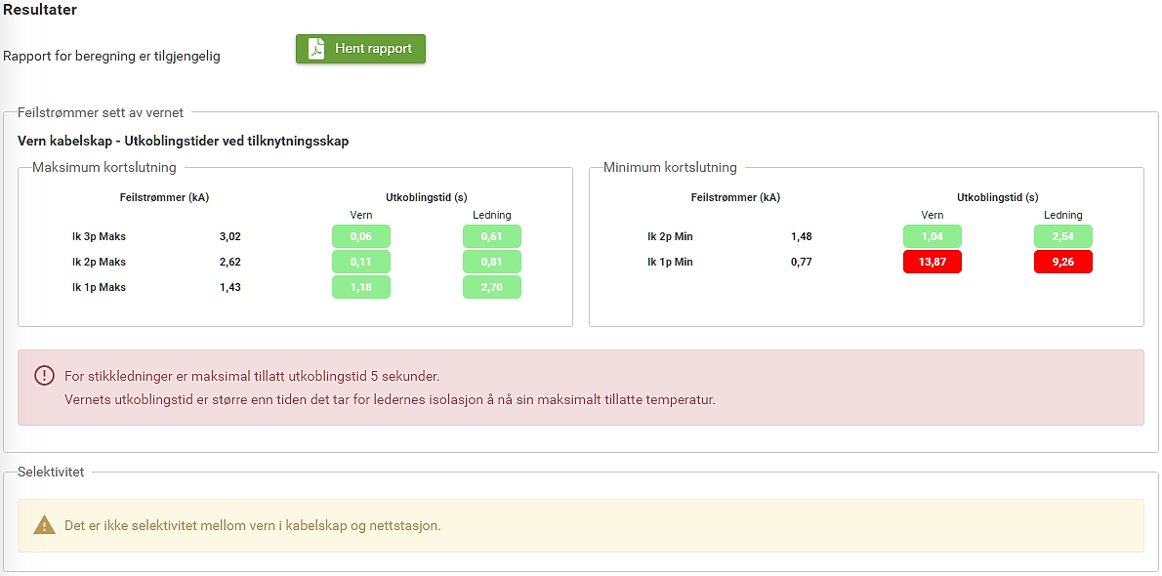Click the red 13,87 Vern value
1162x576 pixels.
click(x=932, y=262)
